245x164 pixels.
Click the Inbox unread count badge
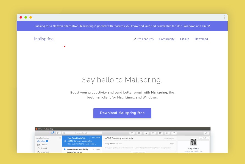pyautogui.click(x=47, y=141)
